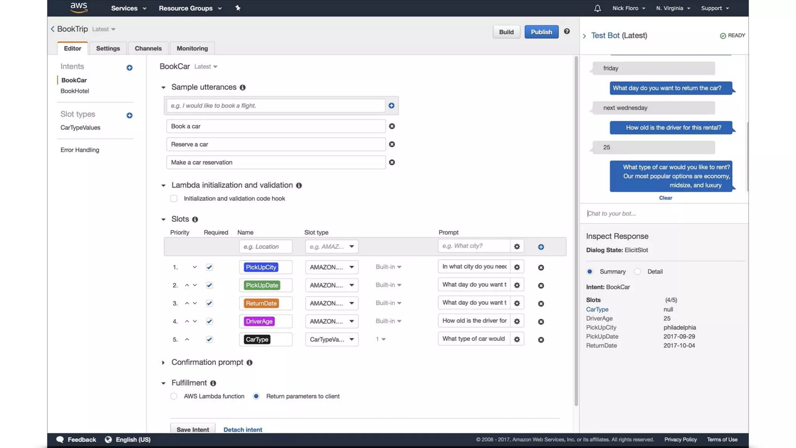This screenshot has width=796, height=448.
Task: Select the AWS Lambda function option
Action: click(174, 396)
